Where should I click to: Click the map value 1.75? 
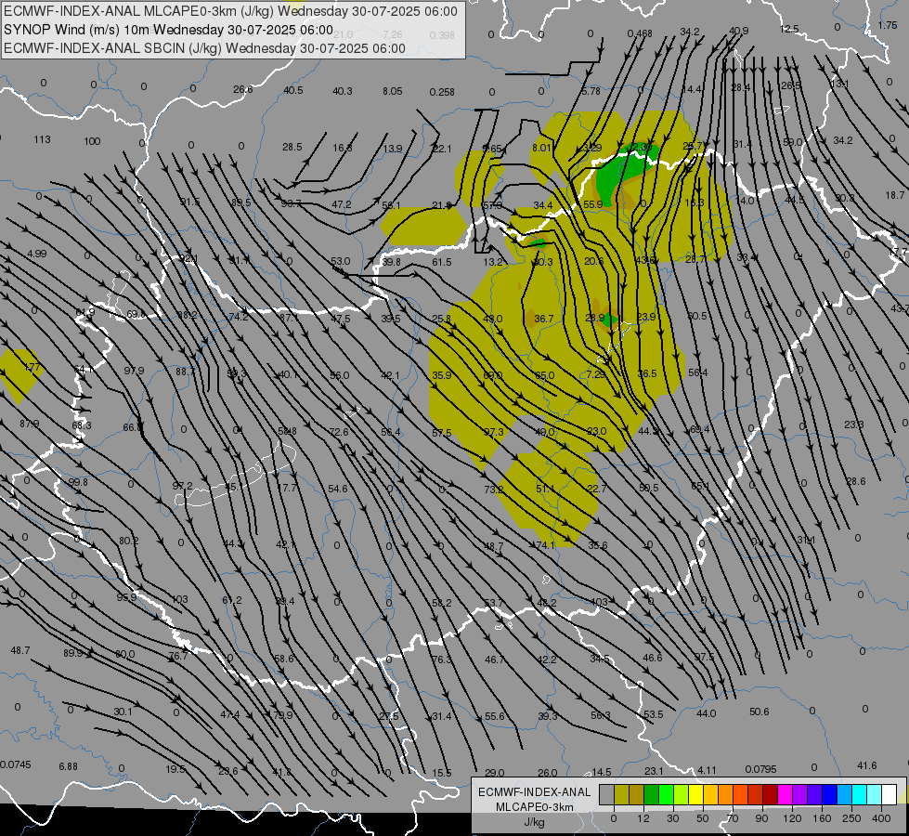click(888, 25)
